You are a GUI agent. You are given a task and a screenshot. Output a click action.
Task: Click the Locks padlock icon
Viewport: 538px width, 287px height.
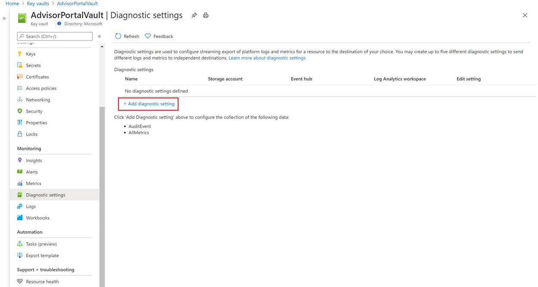(20, 134)
